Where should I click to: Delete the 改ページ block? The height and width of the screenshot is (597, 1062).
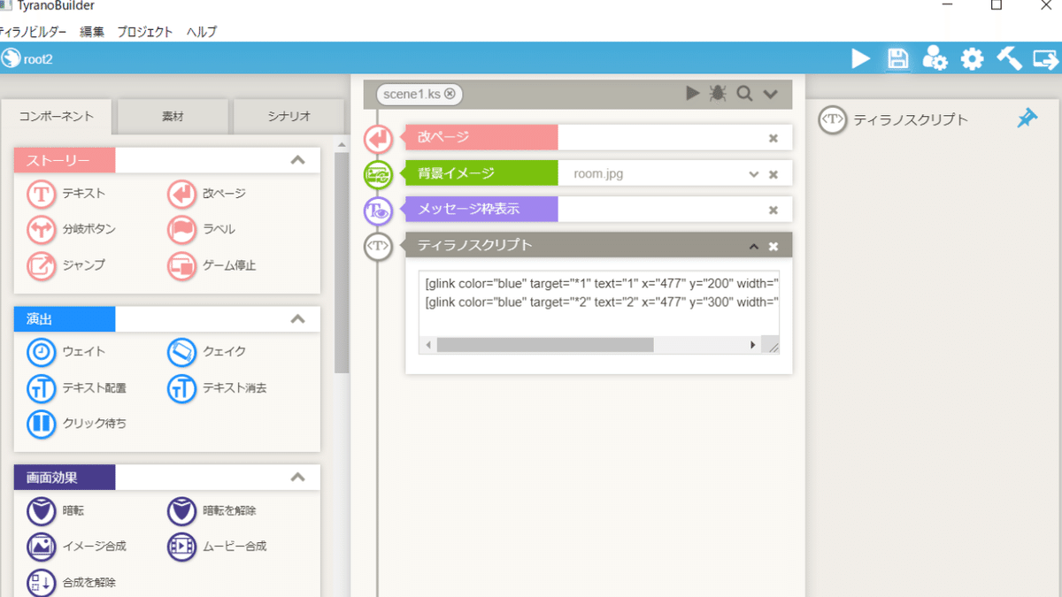[773, 138]
